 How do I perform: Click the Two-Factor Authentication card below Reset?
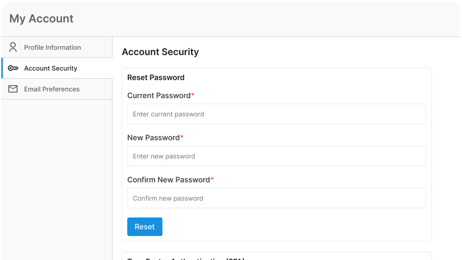click(276, 257)
